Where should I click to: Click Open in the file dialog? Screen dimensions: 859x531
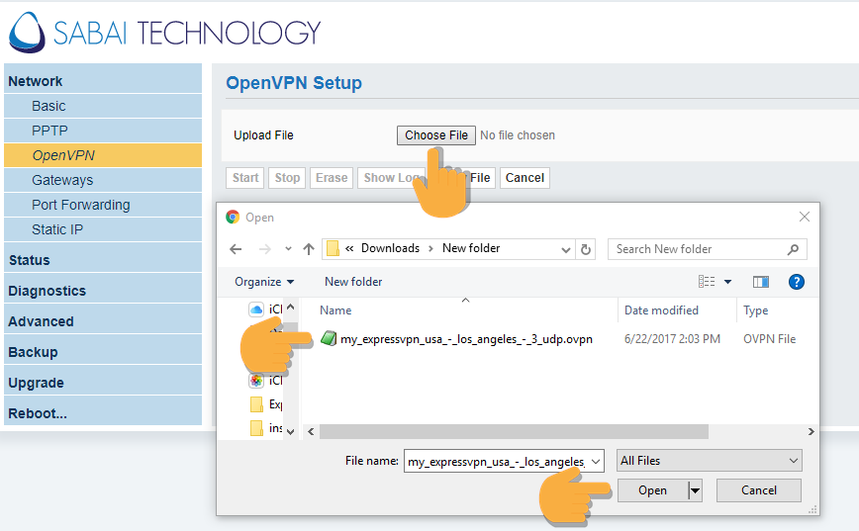click(x=652, y=490)
